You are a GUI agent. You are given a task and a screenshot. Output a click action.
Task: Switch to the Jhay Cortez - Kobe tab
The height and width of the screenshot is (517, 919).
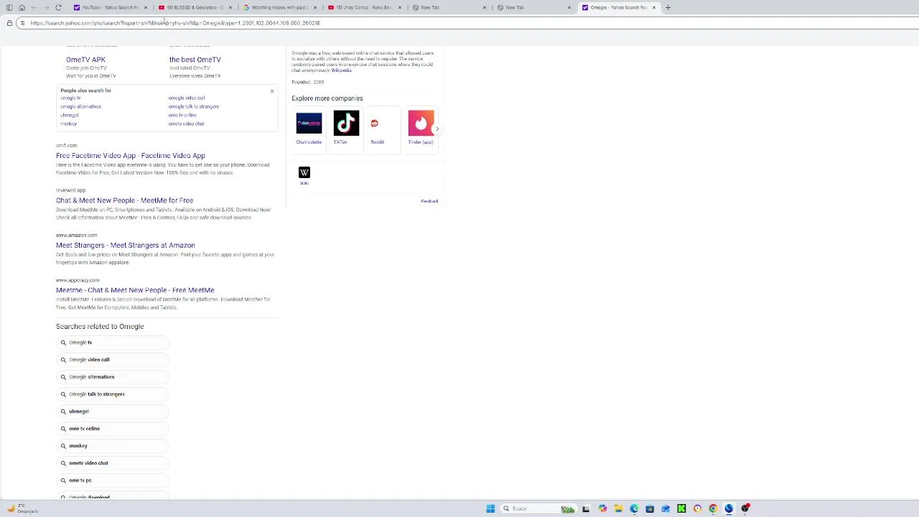click(365, 7)
